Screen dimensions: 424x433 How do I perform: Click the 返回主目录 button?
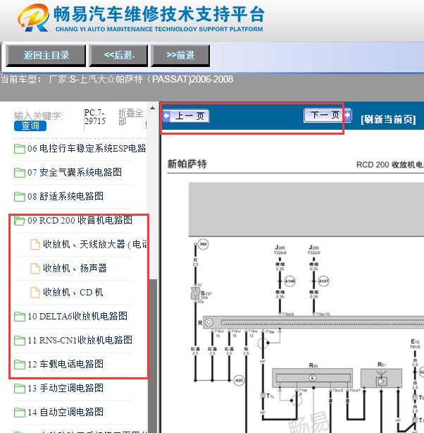point(46,55)
